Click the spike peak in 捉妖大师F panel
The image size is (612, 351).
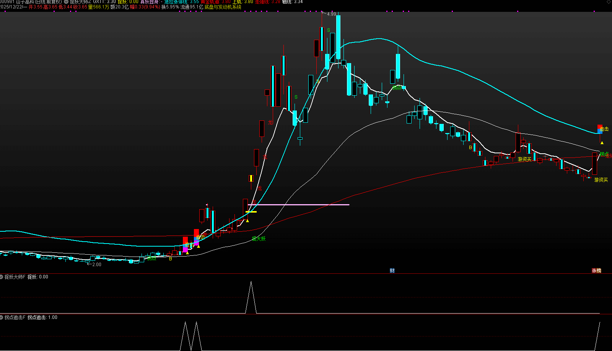pos(251,283)
